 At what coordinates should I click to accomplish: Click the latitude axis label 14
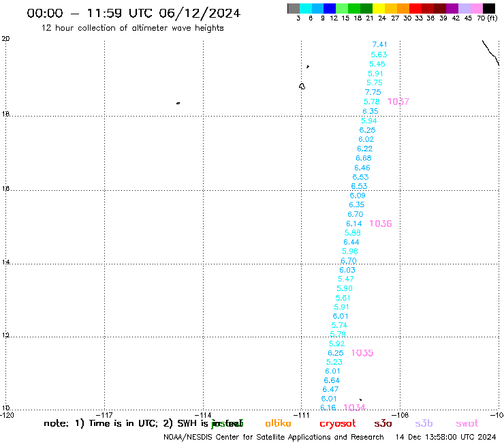tap(5, 262)
